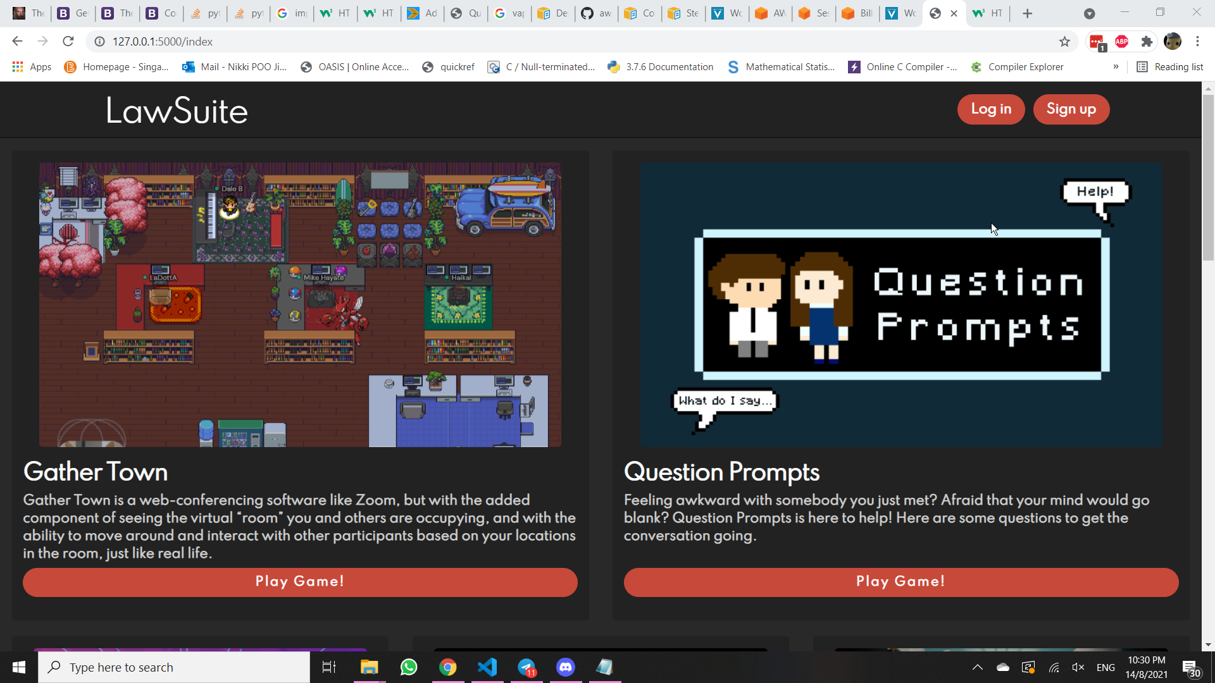
Task: Click Play Game under Question Prompts
Action: click(900, 582)
